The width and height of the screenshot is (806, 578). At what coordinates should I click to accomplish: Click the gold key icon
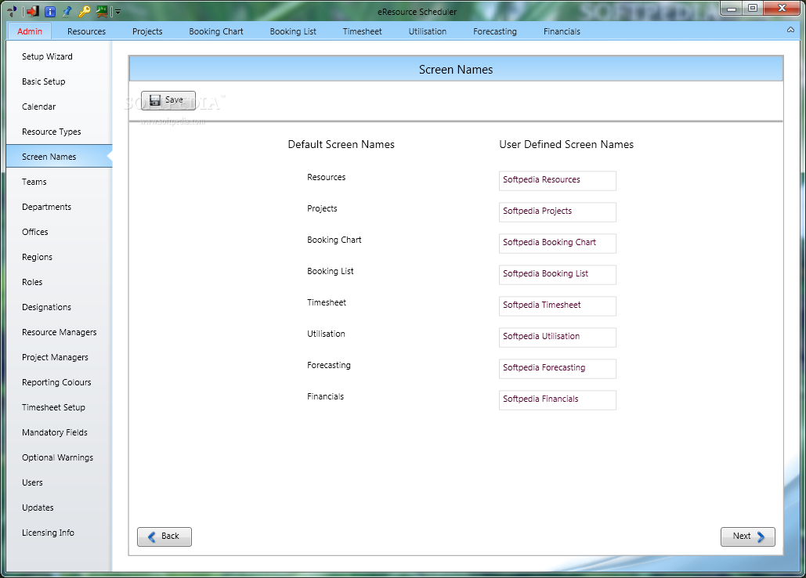(x=85, y=11)
